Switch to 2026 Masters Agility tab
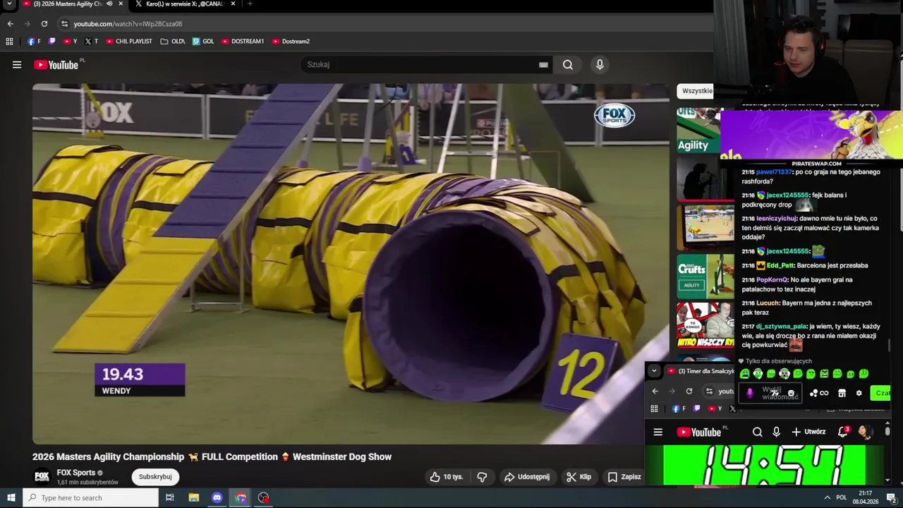The height and width of the screenshot is (508, 903). (x=67, y=4)
